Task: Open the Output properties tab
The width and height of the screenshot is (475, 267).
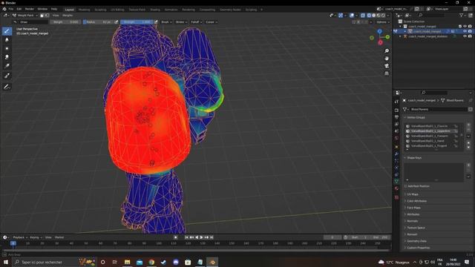Action: click(x=396, y=117)
